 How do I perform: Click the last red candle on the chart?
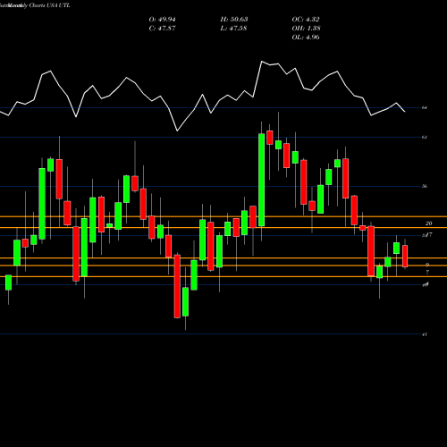(405, 256)
